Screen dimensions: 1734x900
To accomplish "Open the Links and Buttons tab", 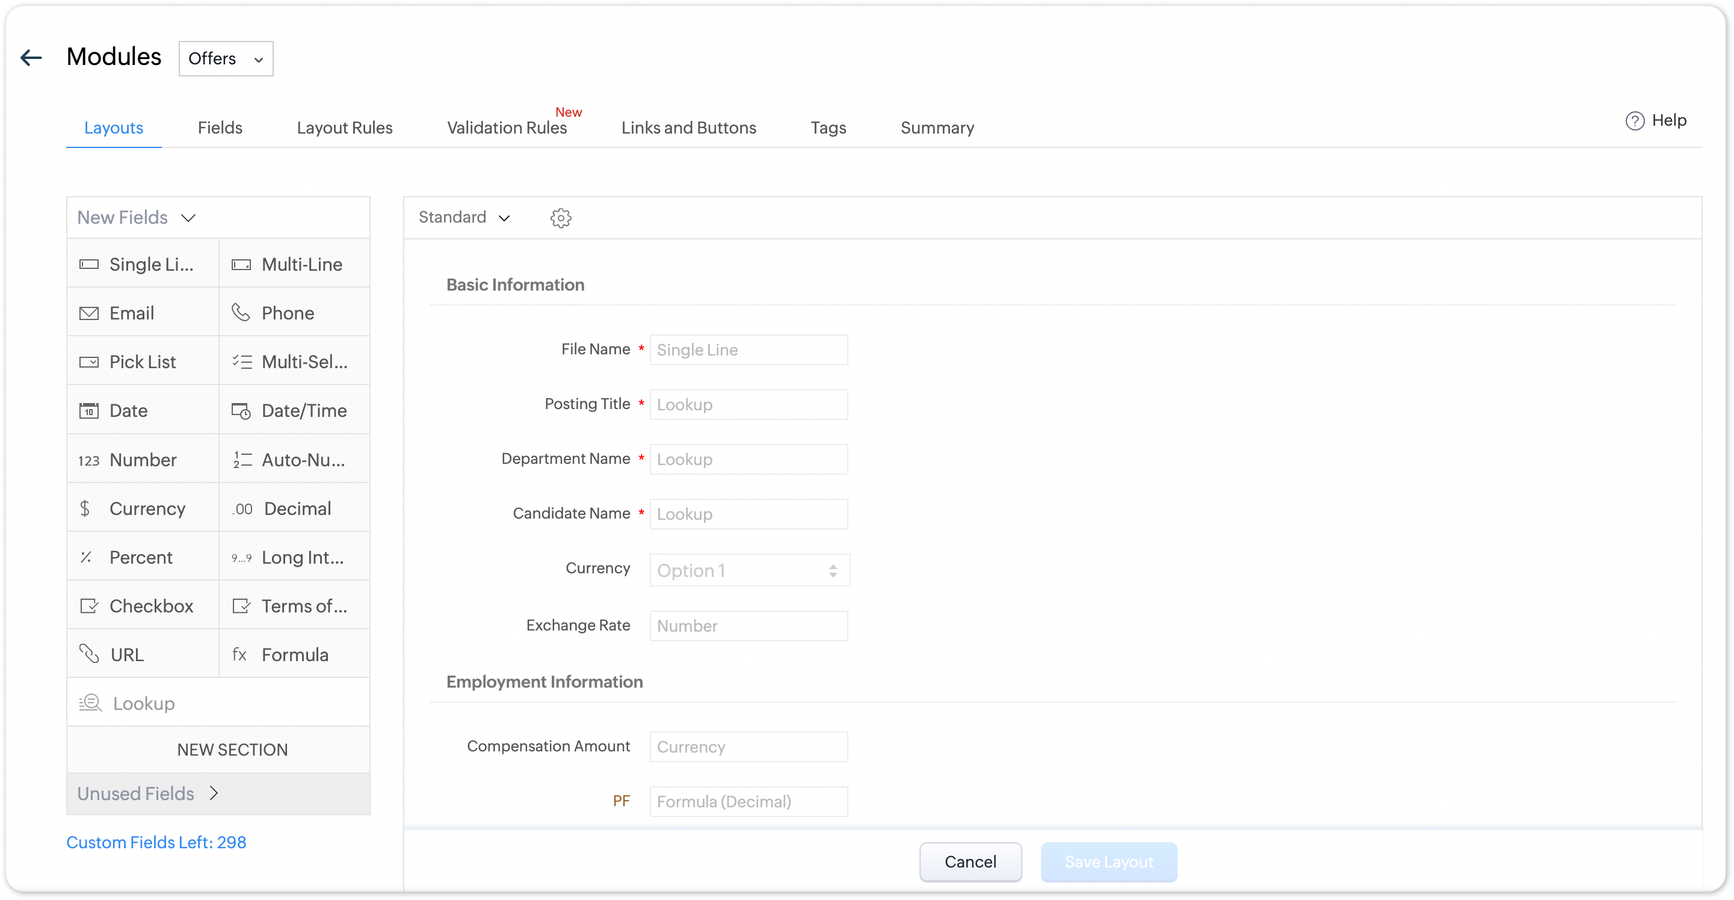I will [688, 128].
